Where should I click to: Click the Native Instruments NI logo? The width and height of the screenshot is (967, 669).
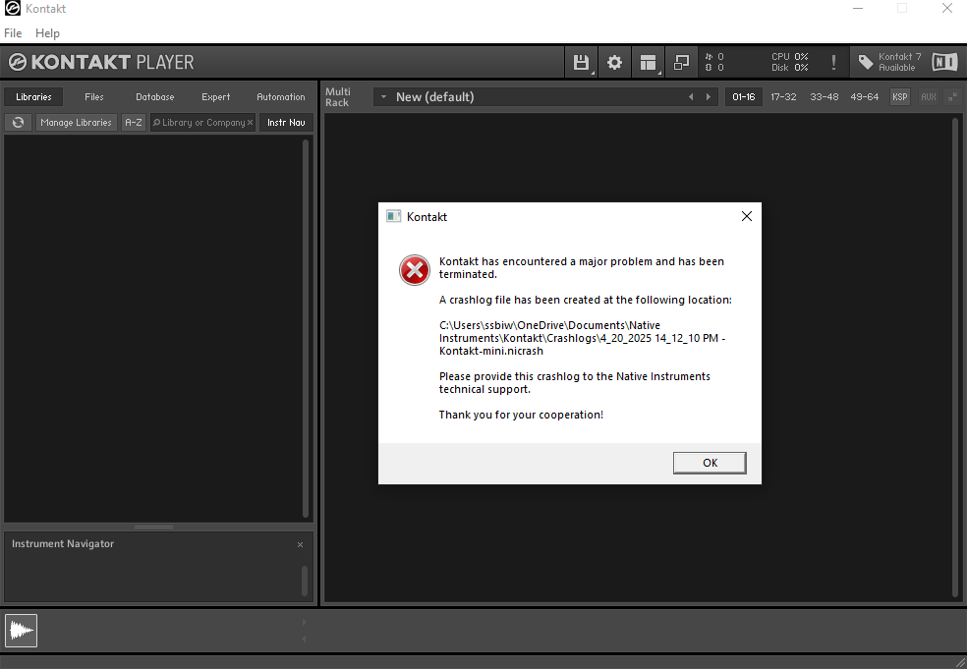[x=944, y=62]
